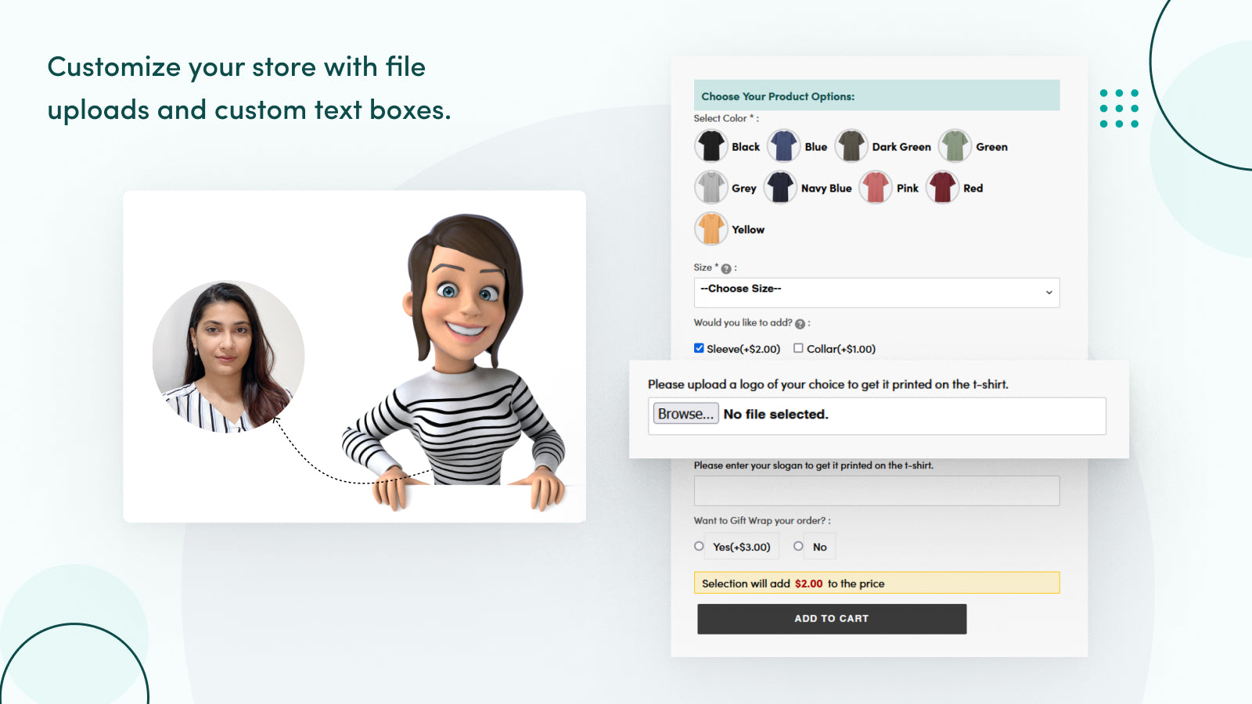The height and width of the screenshot is (704, 1252).
Task: Focus the slogan text input field
Action: pyautogui.click(x=876, y=490)
